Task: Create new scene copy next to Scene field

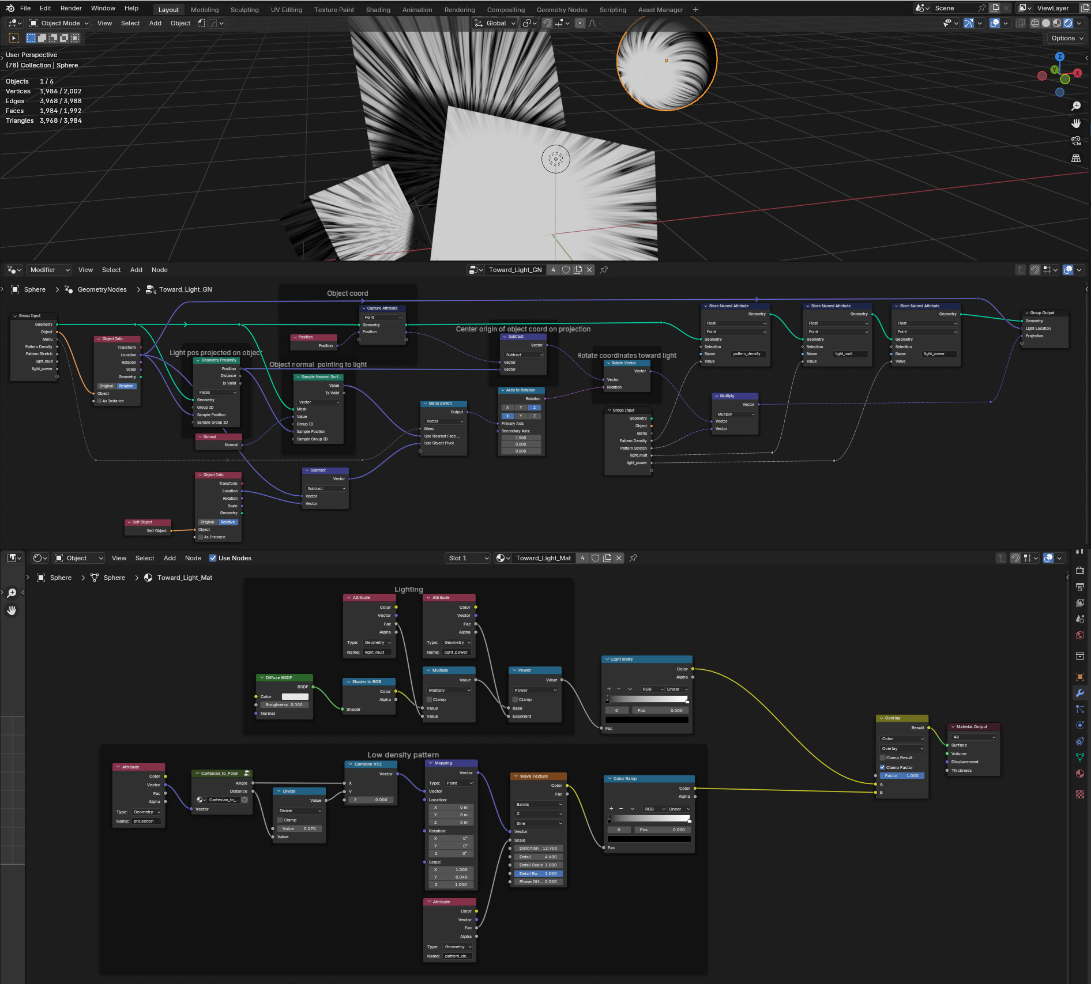Action: [995, 8]
